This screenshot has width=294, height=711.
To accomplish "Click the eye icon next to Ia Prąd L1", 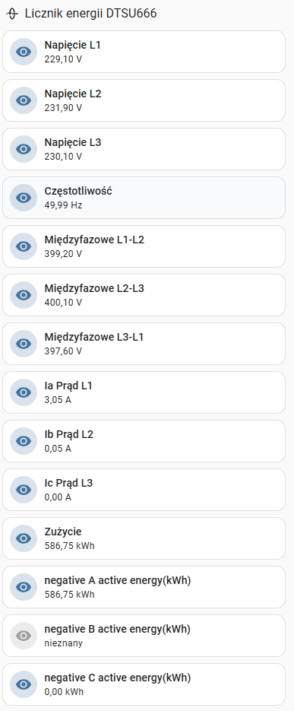I will (24, 392).
